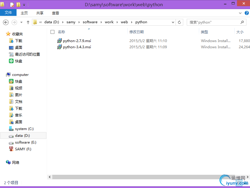The height and width of the screenshot is (188, 250).
Task: Sort files by 大小 column
Action: coord(240,32)
